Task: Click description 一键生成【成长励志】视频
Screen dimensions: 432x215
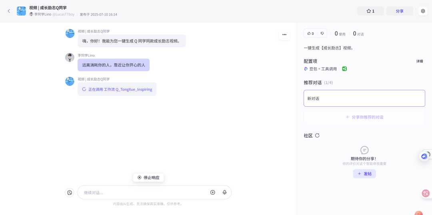Action: (x=328, y=48)
